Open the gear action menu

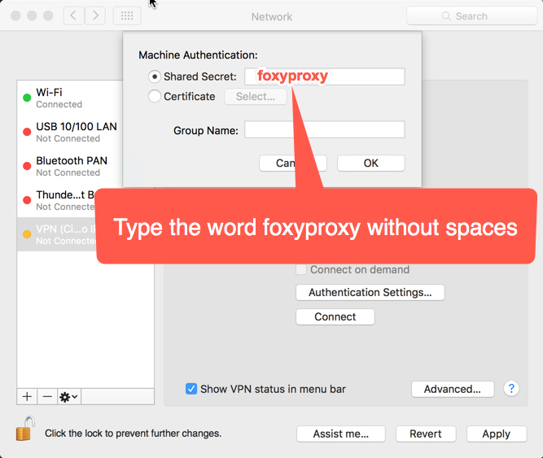click(69, 396)
